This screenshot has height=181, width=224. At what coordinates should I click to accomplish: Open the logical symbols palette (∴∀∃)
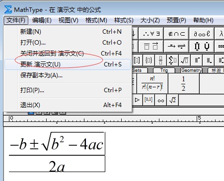point(151,34)
